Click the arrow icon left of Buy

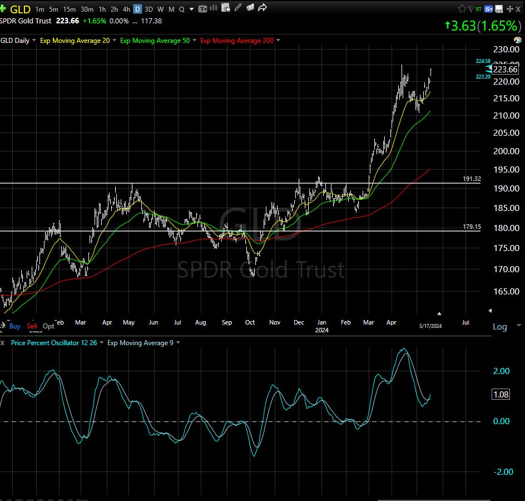pyautogui.click(x=3, y=326)
